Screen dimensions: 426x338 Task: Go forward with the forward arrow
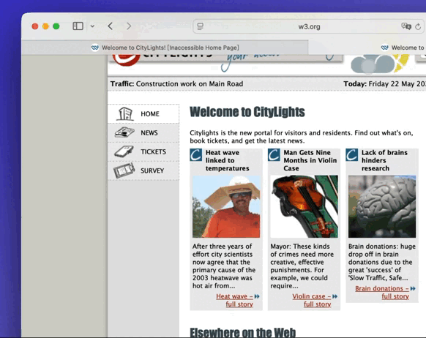click(x=129, y=26)
